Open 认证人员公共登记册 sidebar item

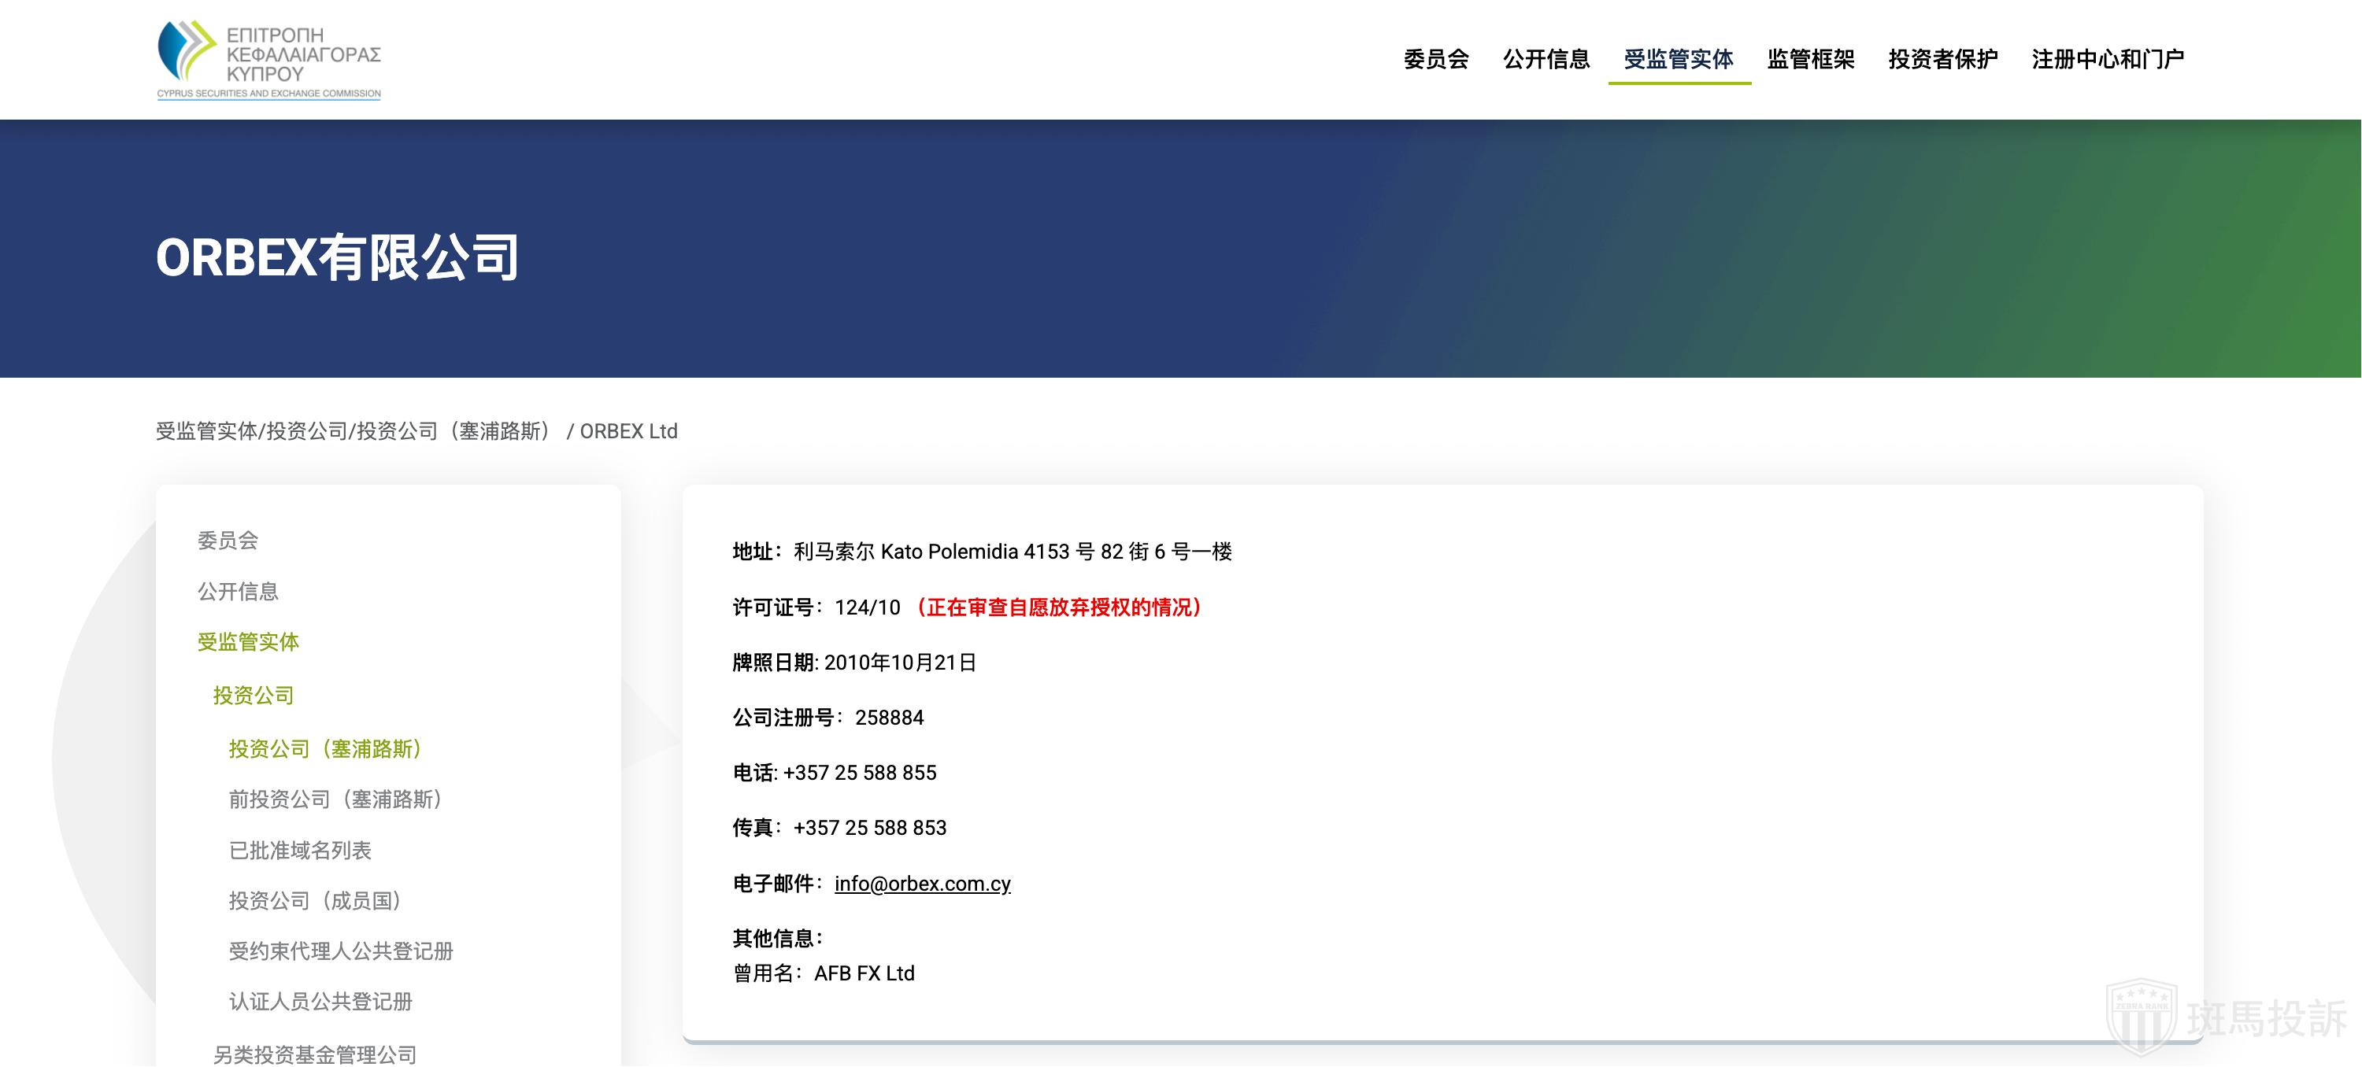tap(320, 1002)
